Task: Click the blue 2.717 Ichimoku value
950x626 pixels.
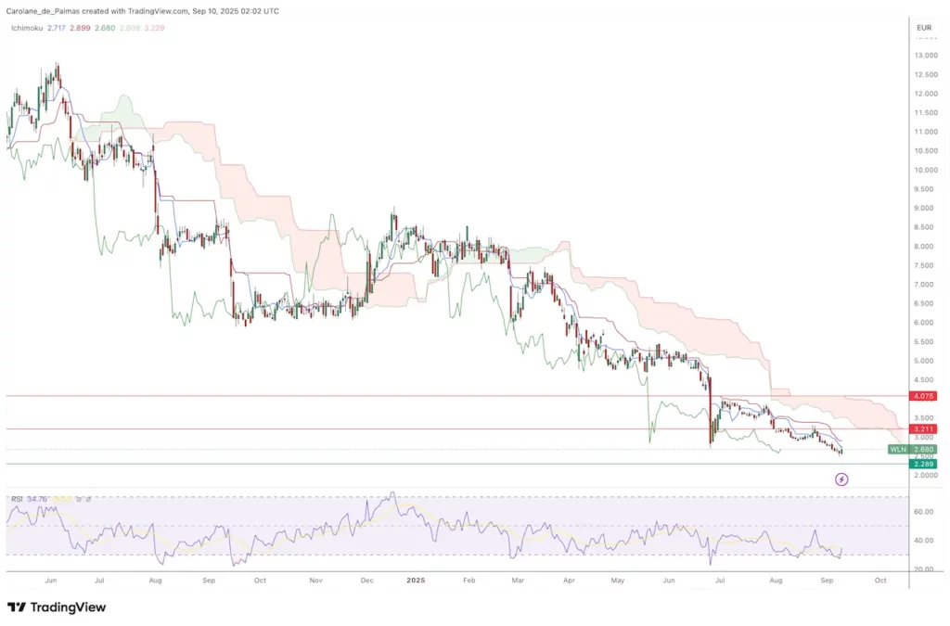Action: (x=58, y=28)
